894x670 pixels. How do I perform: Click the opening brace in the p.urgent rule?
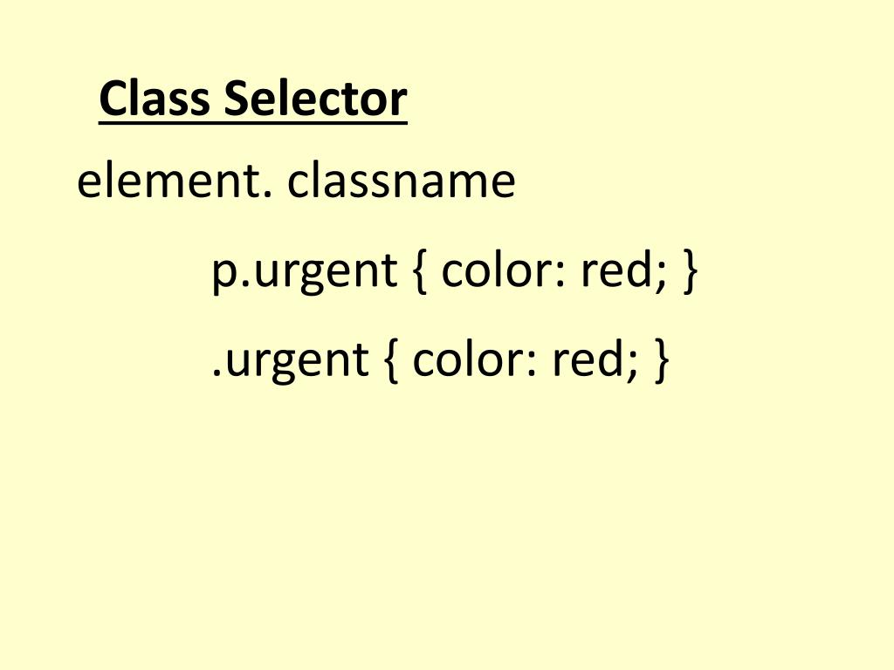coord(419,271)
